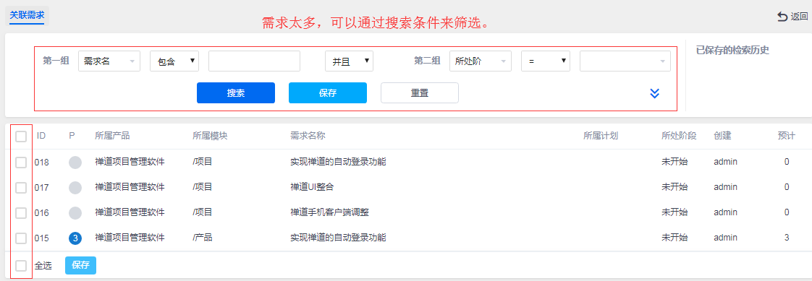Viewport: 812px width, 281px height.
Task: Click the 返回 back arrow icon
Action: point(782,17)
